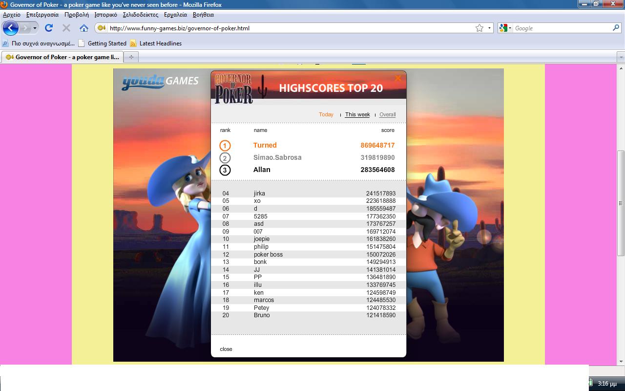Click the page vertical scrollbar thumb
This screenshot has height=391, width=625.
click(x=621, y=203)
